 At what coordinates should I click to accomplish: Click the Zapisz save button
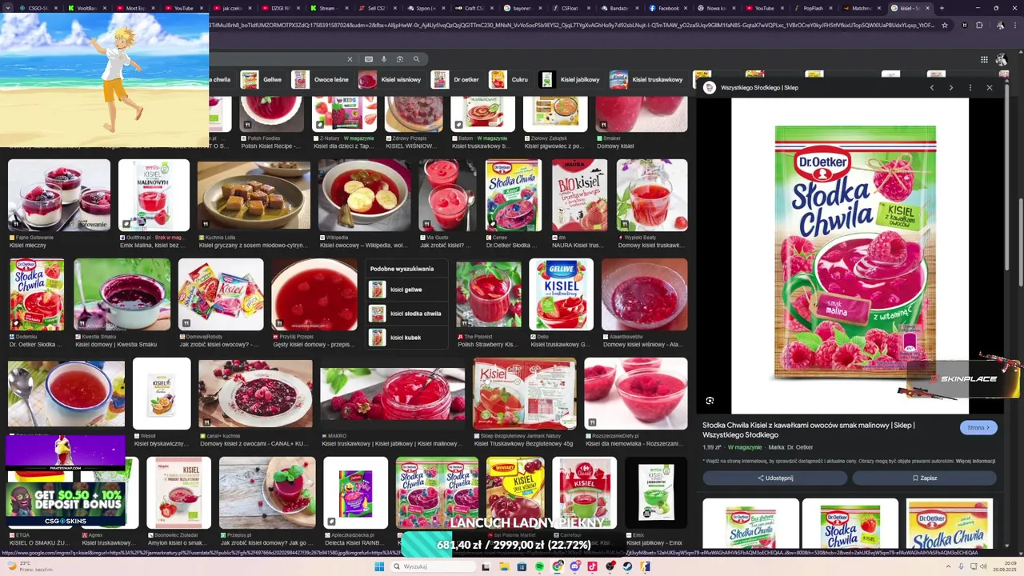[924, 478]
